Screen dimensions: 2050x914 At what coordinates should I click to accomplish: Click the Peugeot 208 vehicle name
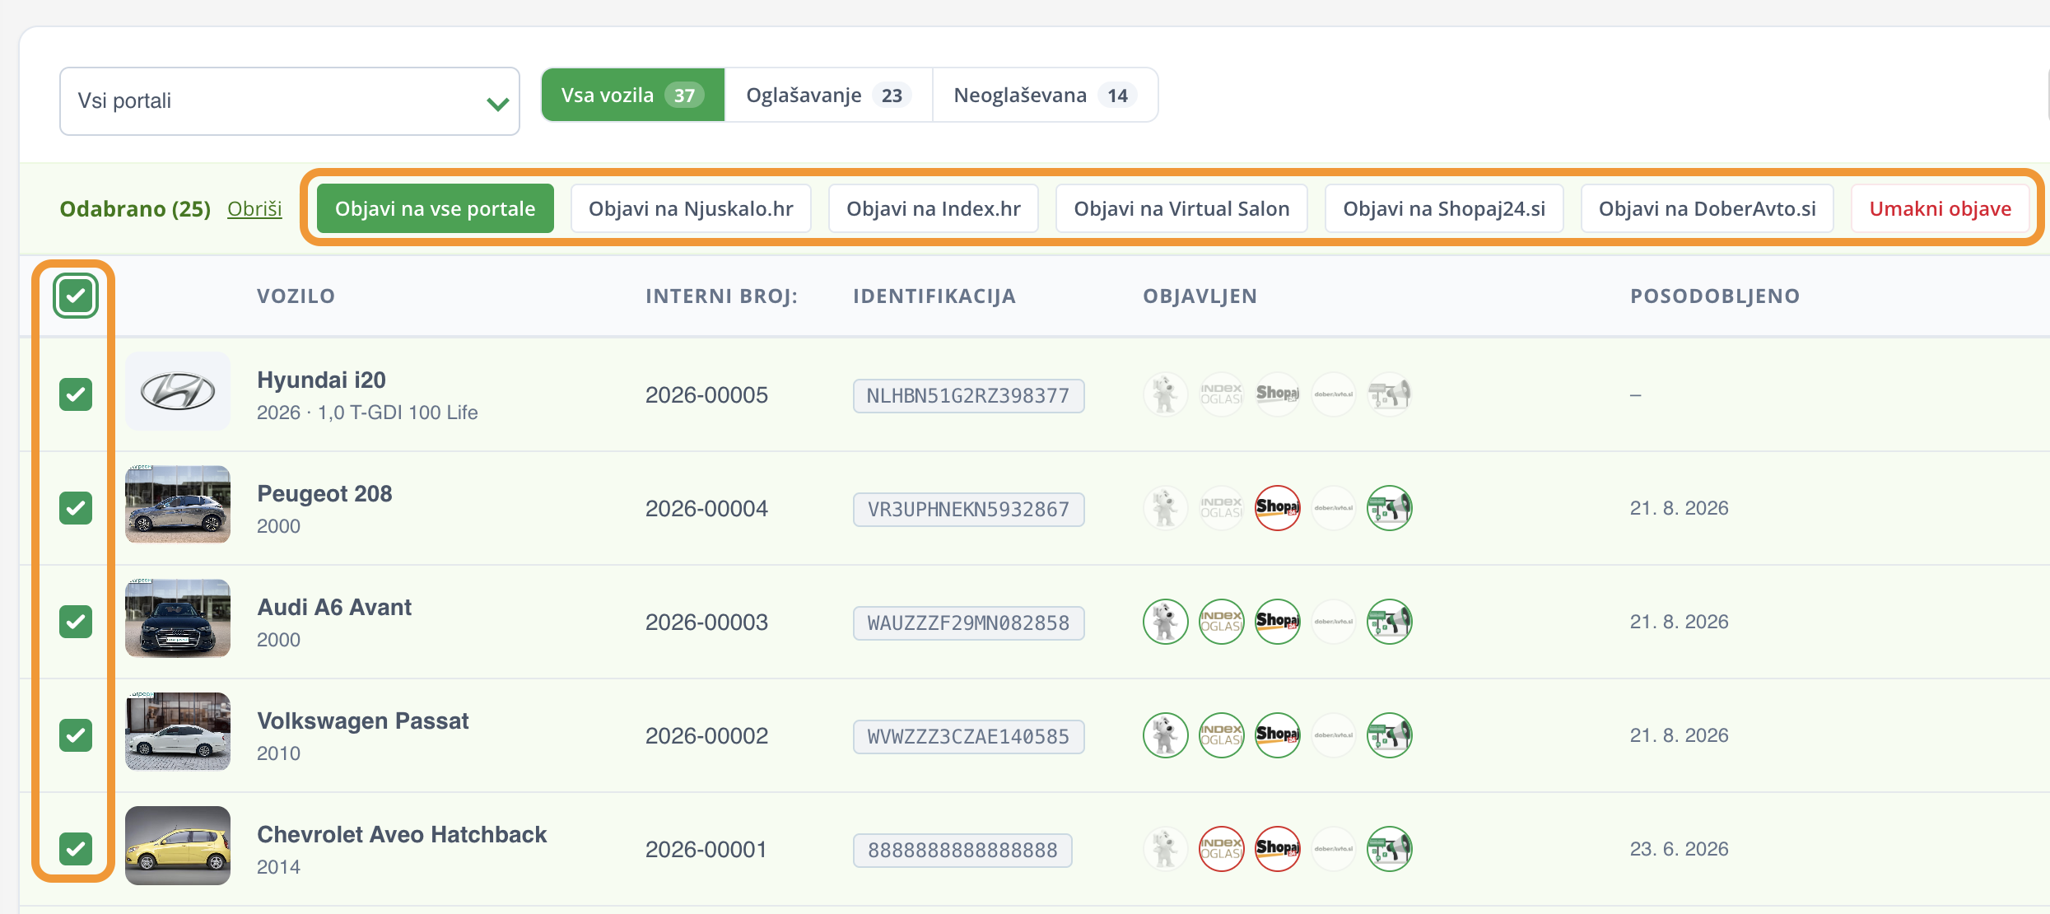[324, 494]
